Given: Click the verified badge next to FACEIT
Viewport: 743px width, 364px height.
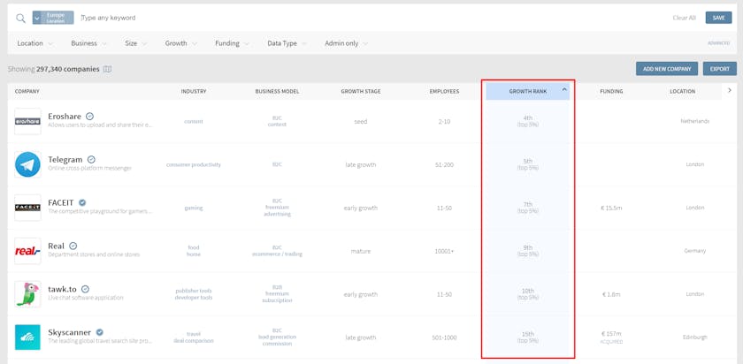Looking at the screenshot, I should click(82, 202).
